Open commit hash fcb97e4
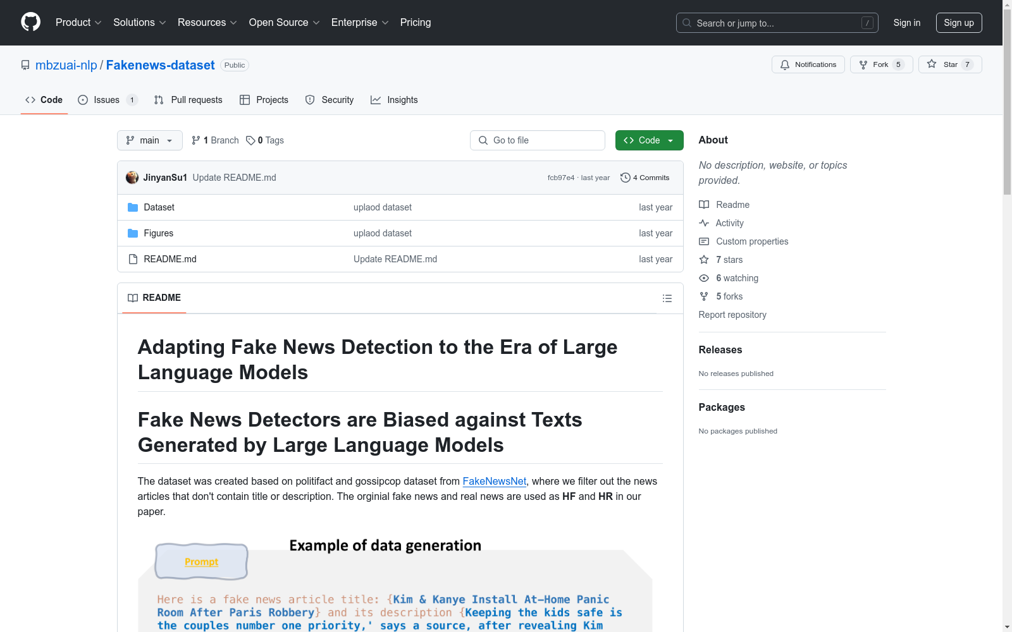Screen dimensions: 1012x632 (560, 178)
